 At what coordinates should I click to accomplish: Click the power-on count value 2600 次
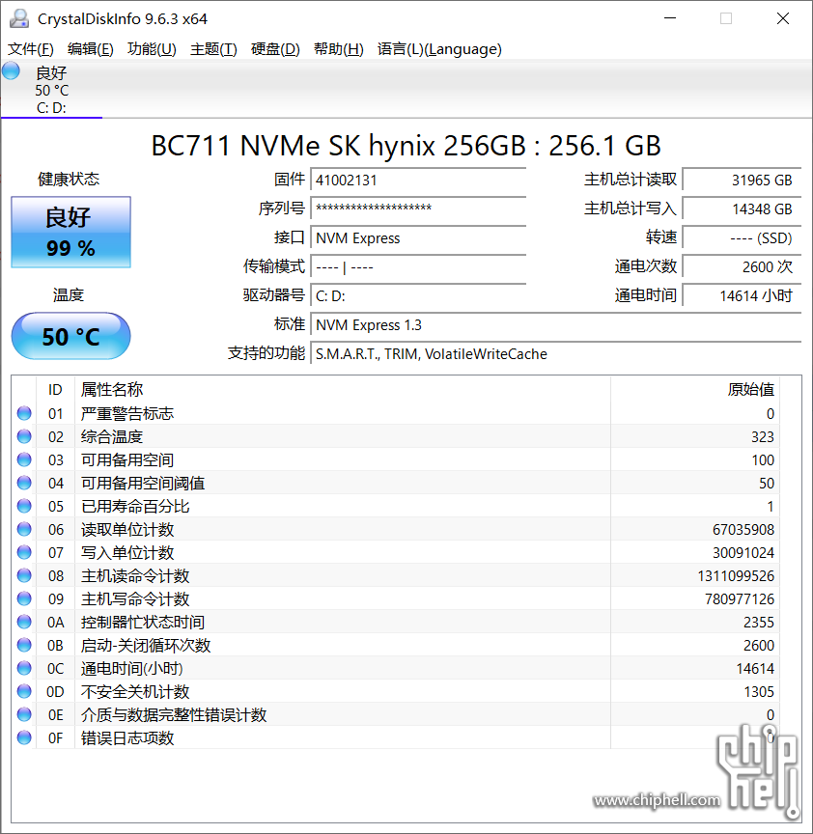[742, 267]
